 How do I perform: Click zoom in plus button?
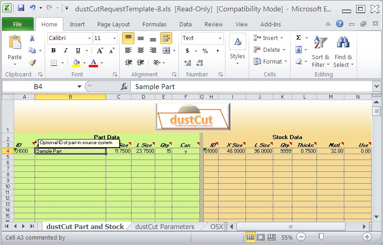pos(367,237)
